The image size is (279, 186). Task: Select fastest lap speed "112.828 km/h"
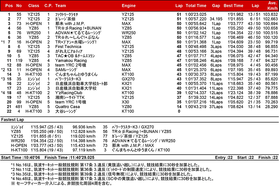point(83,132)
